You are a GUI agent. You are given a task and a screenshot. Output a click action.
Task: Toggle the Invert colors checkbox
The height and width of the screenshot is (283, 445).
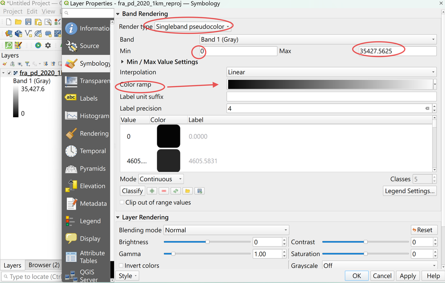coord(121,265)
